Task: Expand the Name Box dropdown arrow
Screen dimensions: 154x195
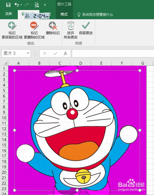Action: [x=28, y=53]
